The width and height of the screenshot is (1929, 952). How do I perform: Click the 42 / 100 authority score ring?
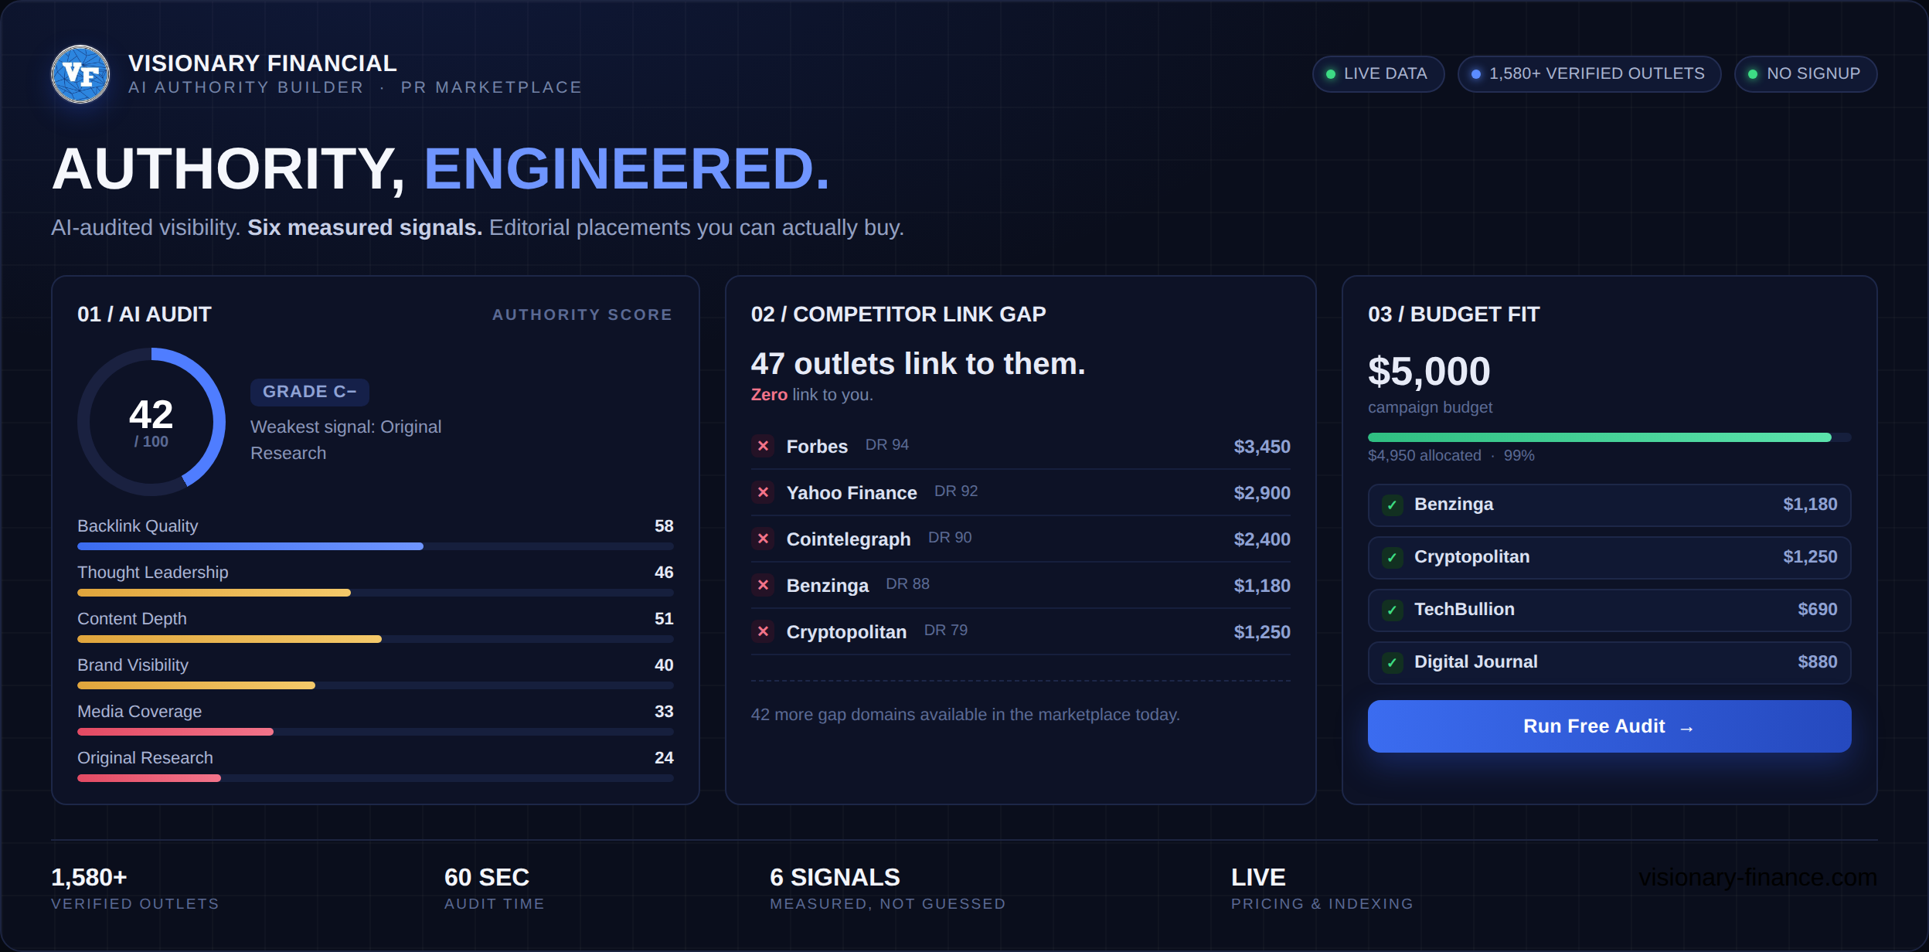click(x=151, y=422)
